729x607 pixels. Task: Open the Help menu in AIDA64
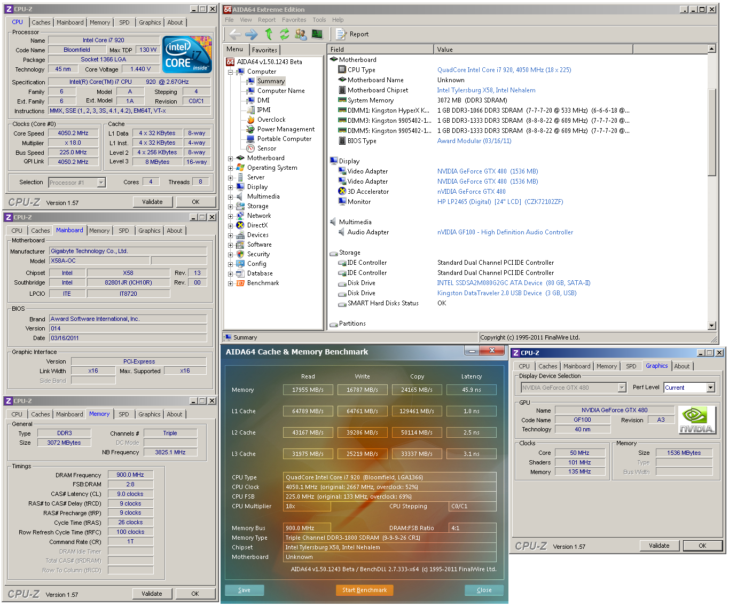click(x=338, y=20)
